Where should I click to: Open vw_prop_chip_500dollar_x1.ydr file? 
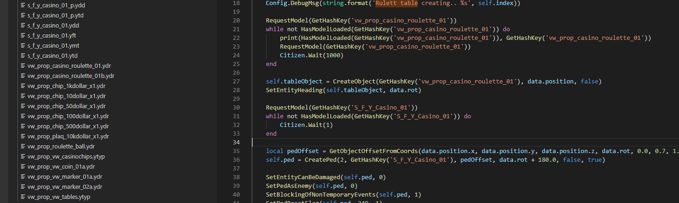68,126
